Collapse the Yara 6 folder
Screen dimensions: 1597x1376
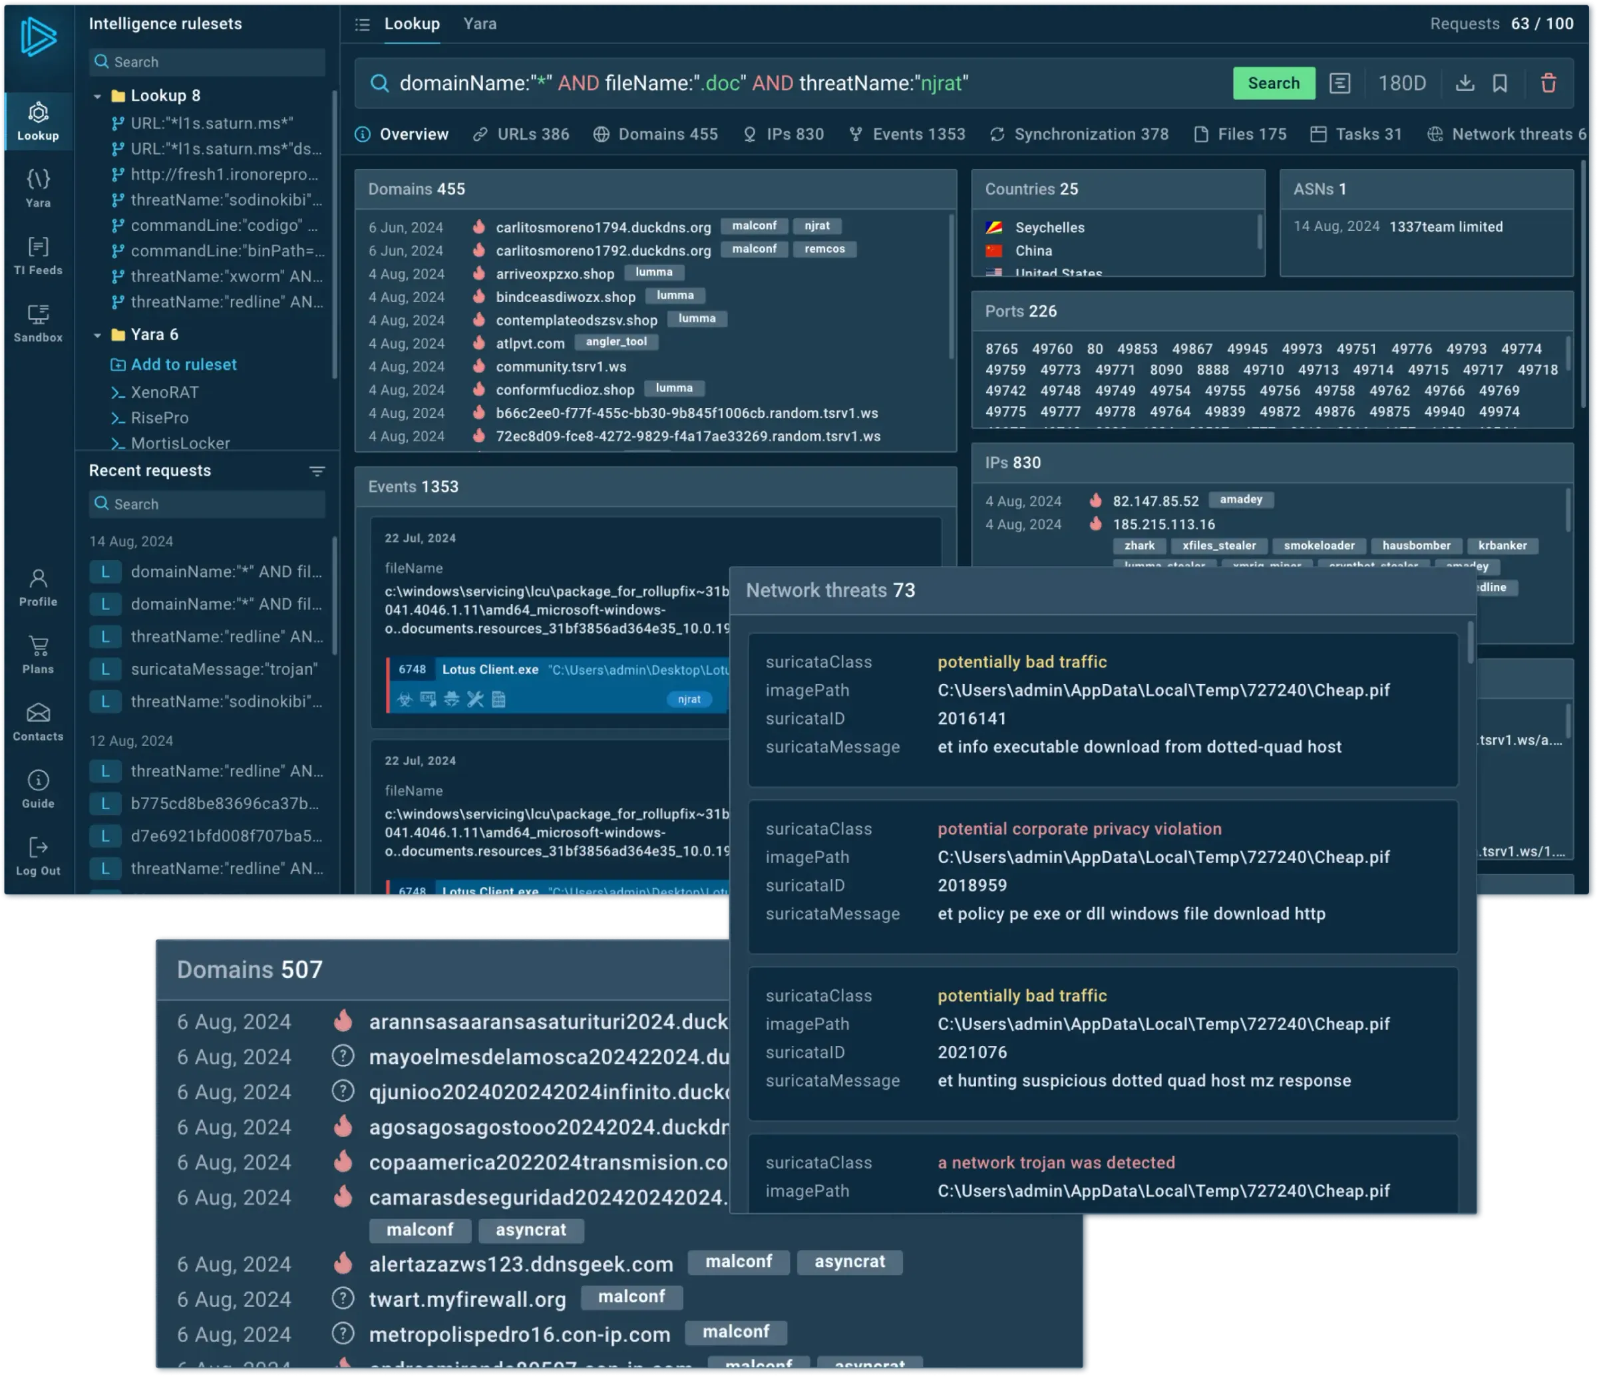[x=98, y=335]
